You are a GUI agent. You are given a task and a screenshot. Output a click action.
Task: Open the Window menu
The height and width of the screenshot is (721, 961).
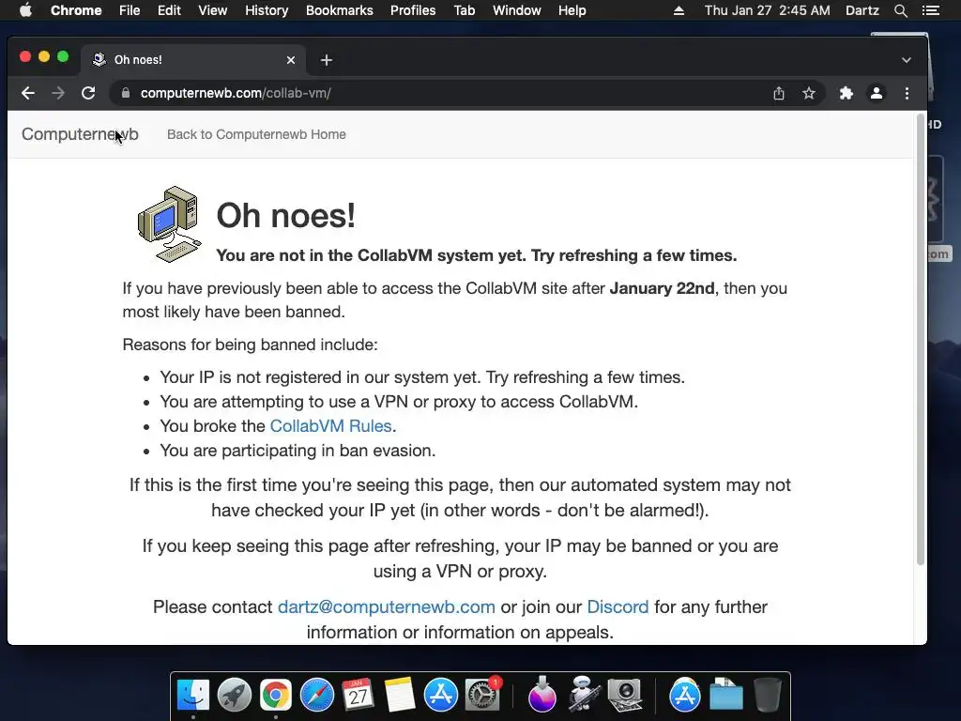pos(517,10)
